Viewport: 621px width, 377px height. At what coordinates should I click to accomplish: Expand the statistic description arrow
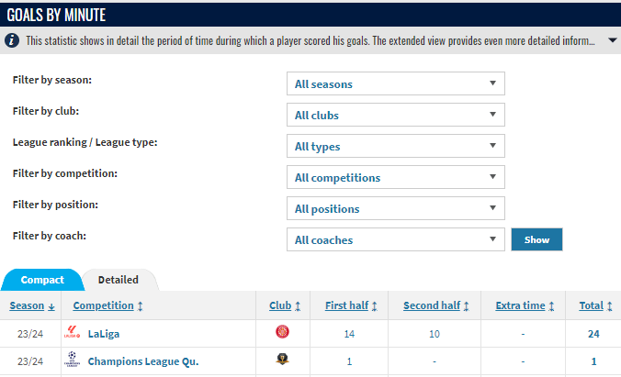[x=613, y=41]
